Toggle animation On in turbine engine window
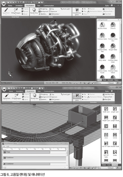 point(84,9)
